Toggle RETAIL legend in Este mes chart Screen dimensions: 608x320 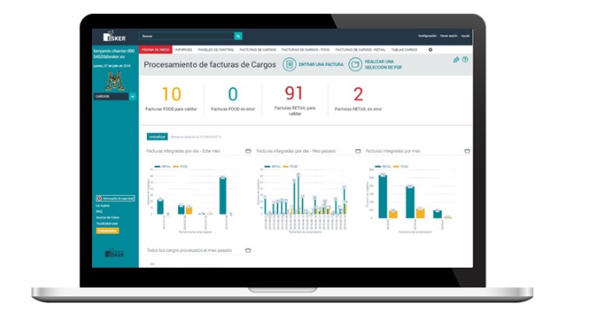pos(163,167)
